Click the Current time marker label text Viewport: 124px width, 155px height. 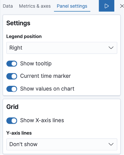point(45,76)
